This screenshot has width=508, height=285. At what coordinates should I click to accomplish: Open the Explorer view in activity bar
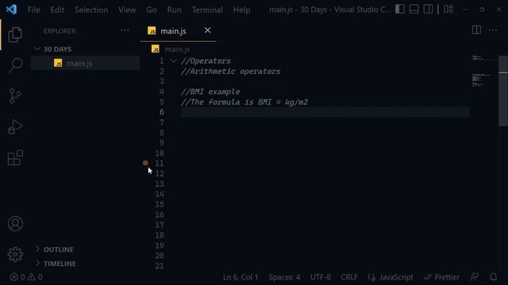tap(15, 35)
